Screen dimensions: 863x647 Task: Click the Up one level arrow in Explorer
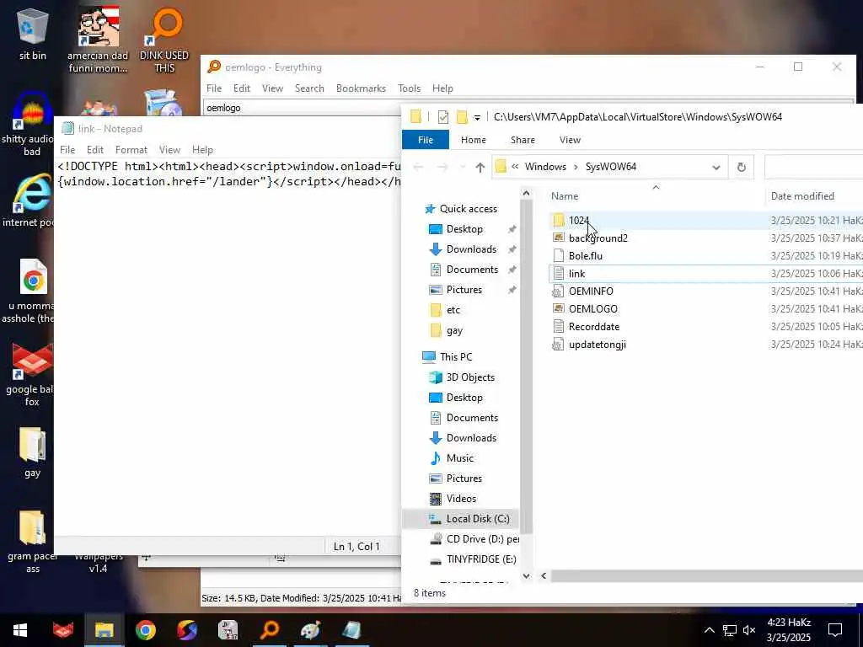coord(480,168)
